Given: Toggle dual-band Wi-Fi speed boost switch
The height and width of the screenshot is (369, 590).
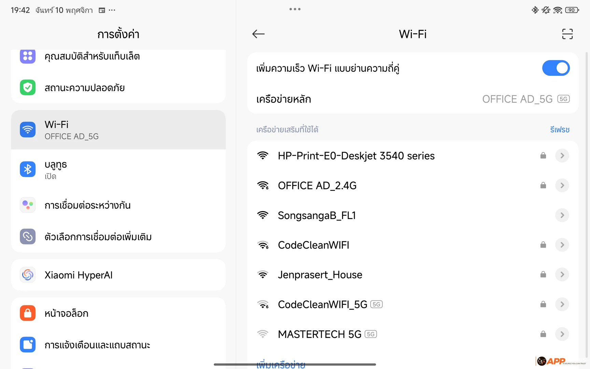Looking at the screenshot, I should coord(556,68).
